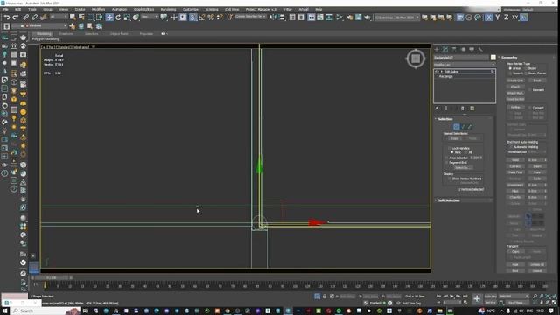The image size is (560, 315).
Task: Activate the Select and Link tool
Action: (25, 17)
